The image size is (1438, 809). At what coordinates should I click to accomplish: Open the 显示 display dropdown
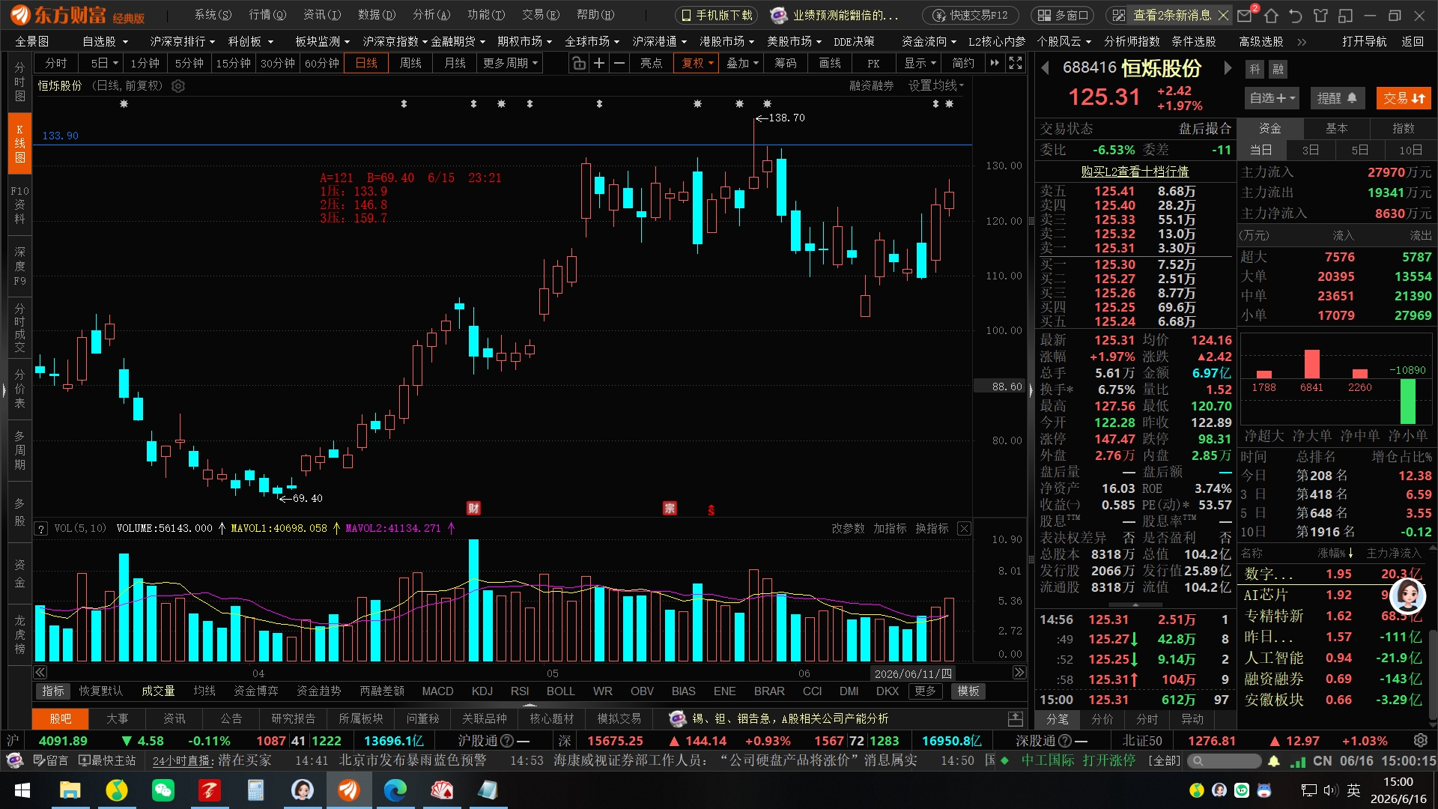point(920,64)
